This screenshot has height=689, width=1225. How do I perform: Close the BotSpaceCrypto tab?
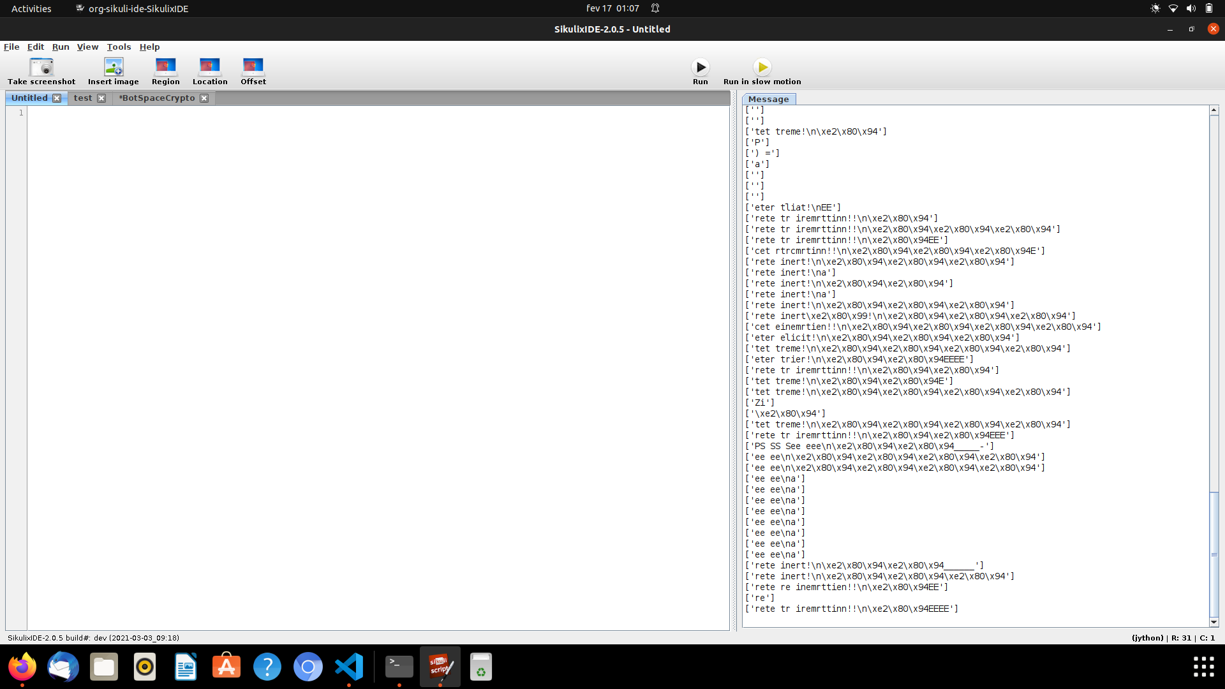pos(204,98)
